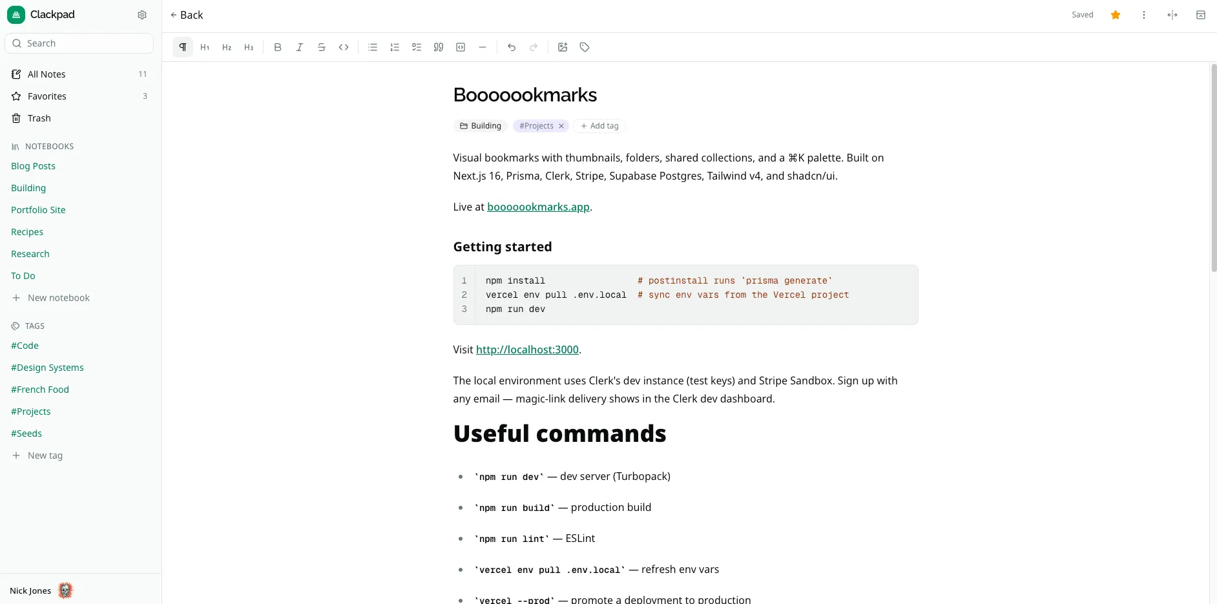Click the tag icon in the editor toolbar
This screenshot has height=604, width=1217.
[x=585, y=47]
